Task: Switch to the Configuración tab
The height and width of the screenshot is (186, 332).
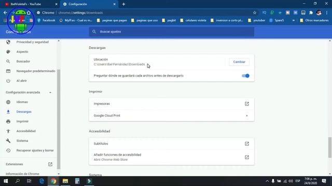Action: point(89,4)
